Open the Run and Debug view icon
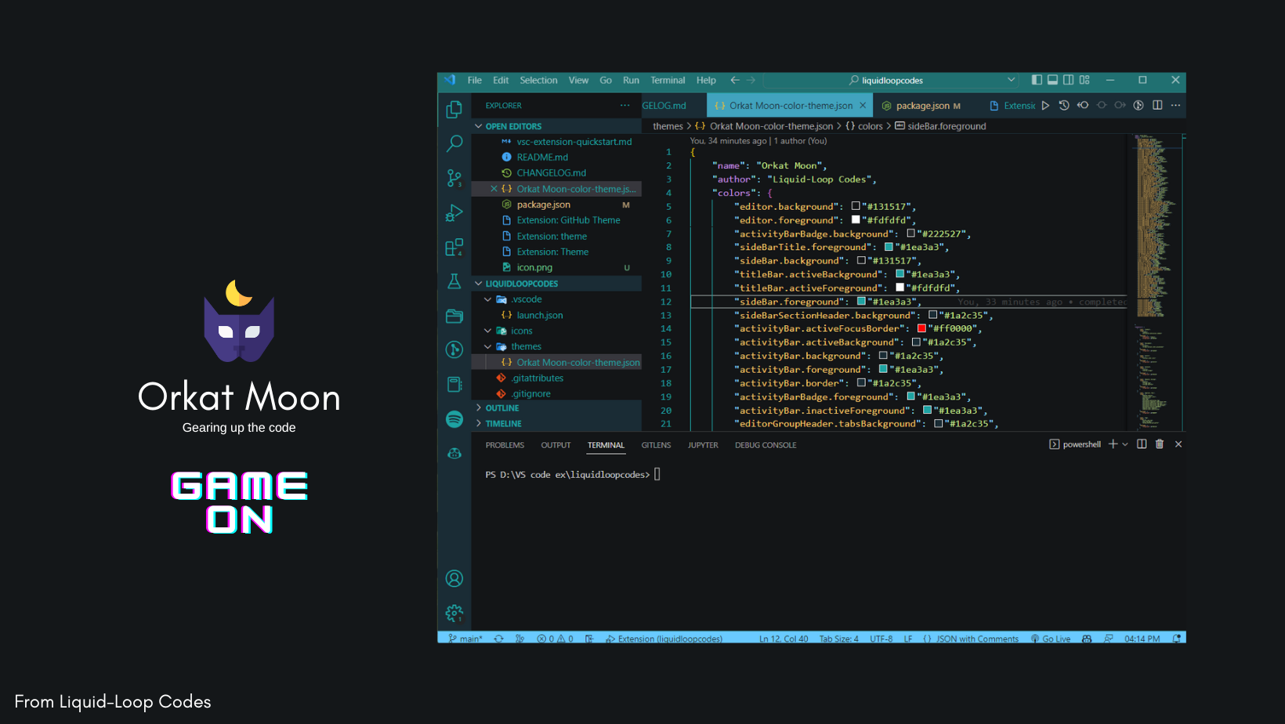This screenshot has width=1285, height=724. click(454, 212)
